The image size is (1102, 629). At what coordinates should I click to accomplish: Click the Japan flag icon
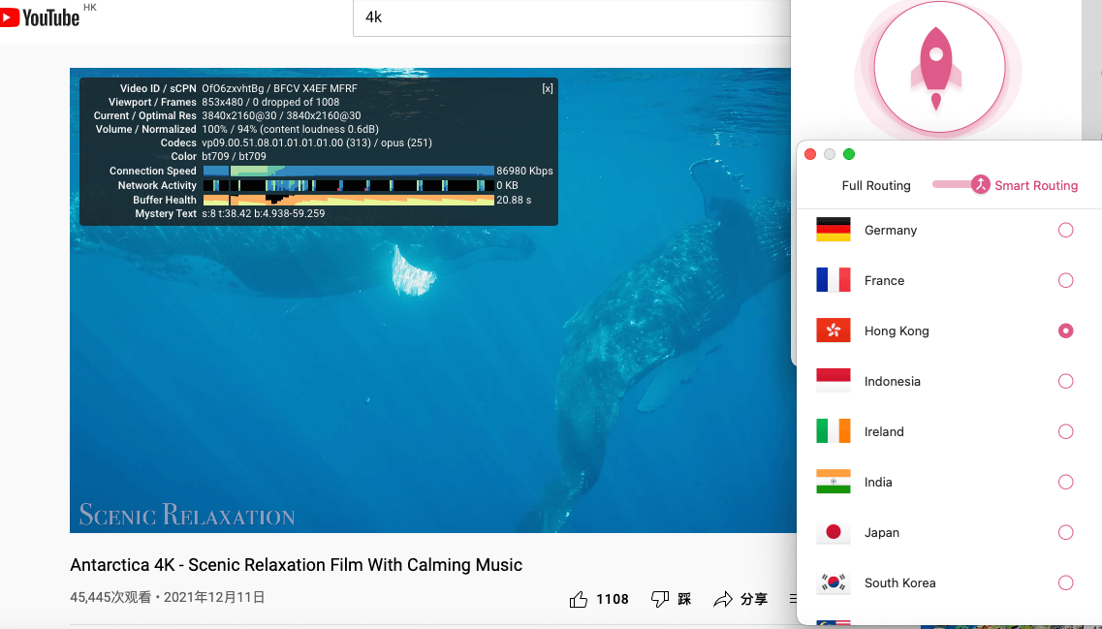(x=834, y=533)
